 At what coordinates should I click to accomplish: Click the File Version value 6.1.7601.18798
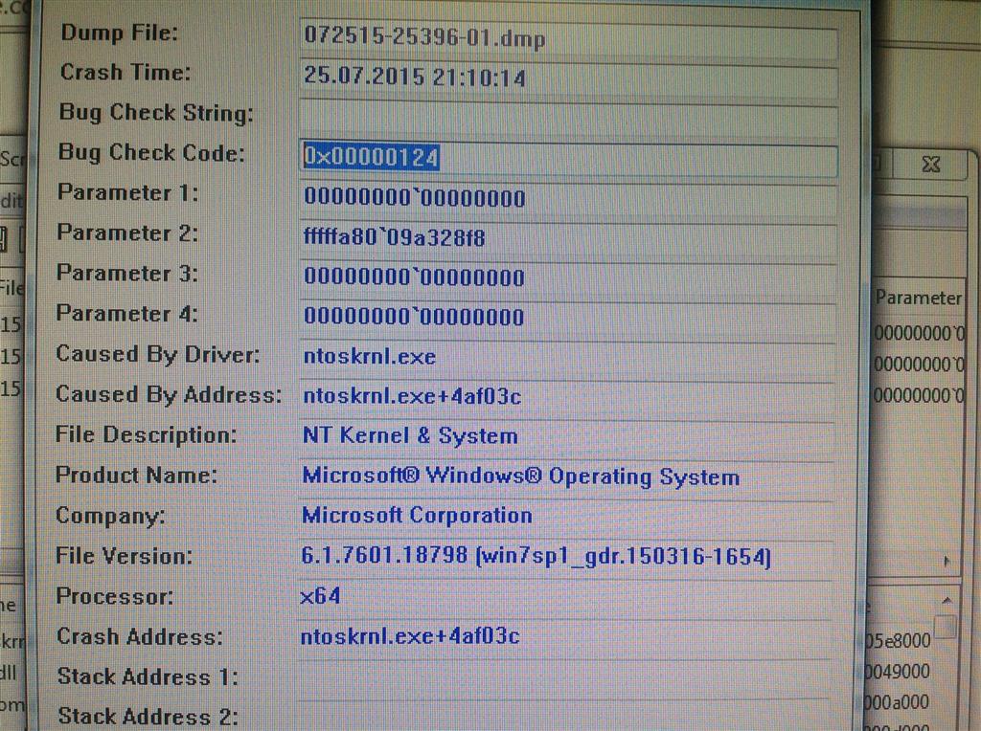(x=384, y=556)
